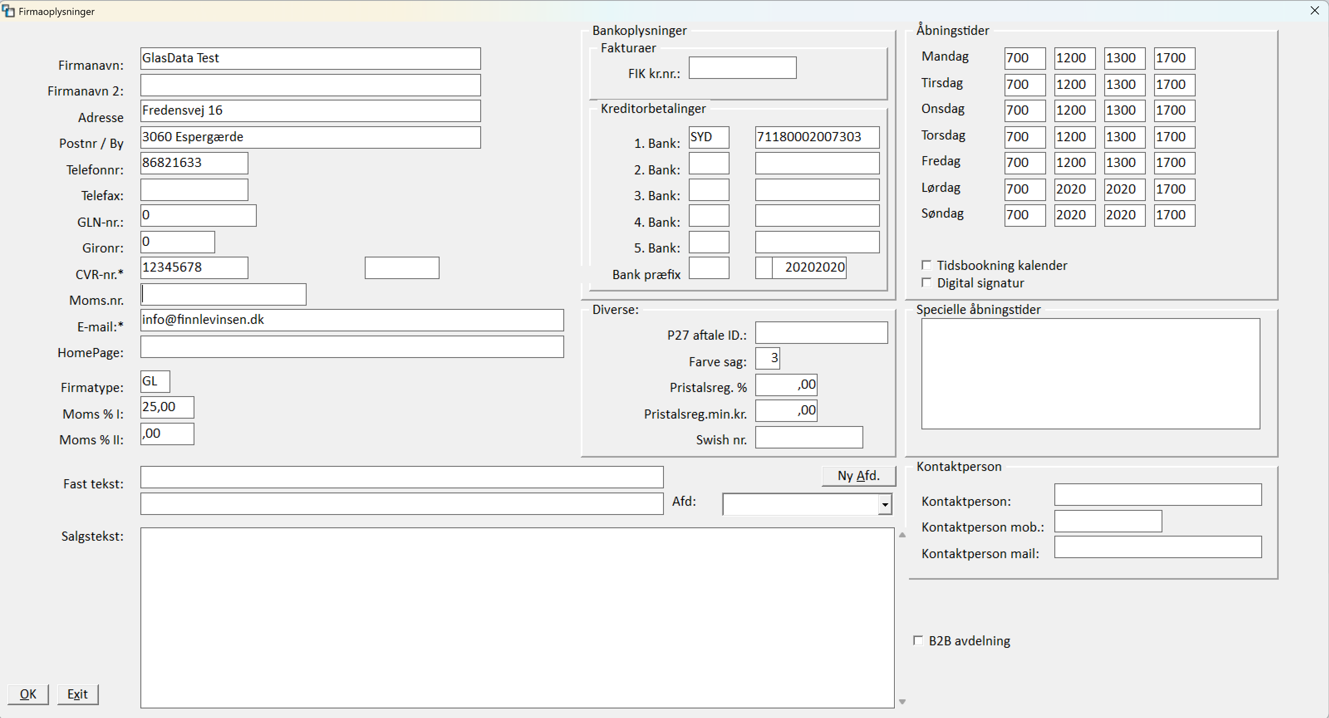Edit the Moms % I field
The width and height of the screenshot is (1329, 718).
168,407
